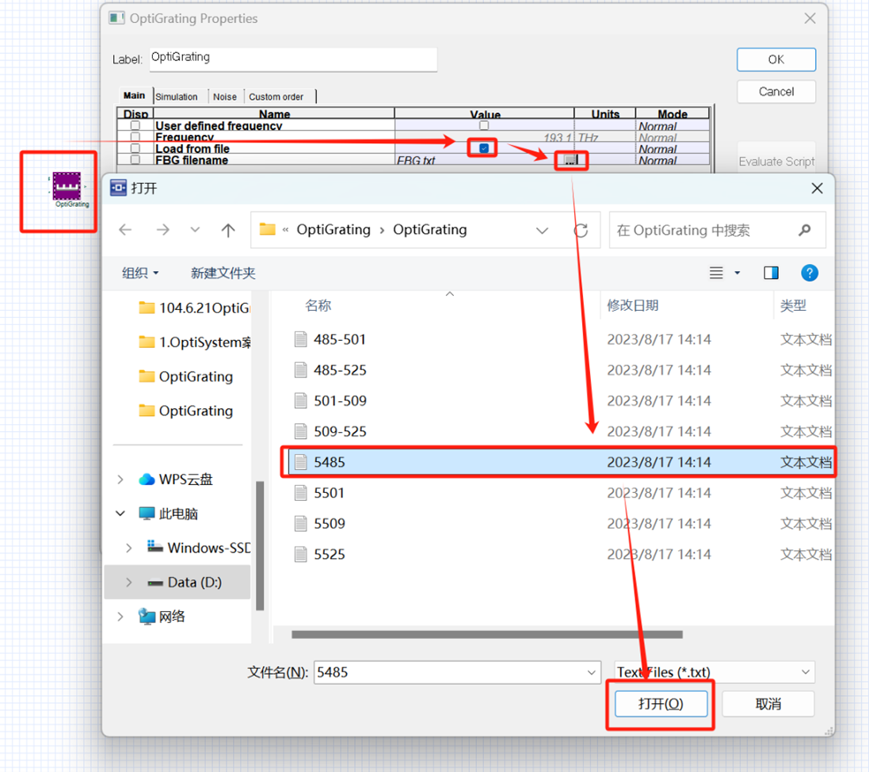Screen dimensions: 869x772
Task: Select the 104.6.21OptiG folder in sidebar
Action: pos(194,308)
